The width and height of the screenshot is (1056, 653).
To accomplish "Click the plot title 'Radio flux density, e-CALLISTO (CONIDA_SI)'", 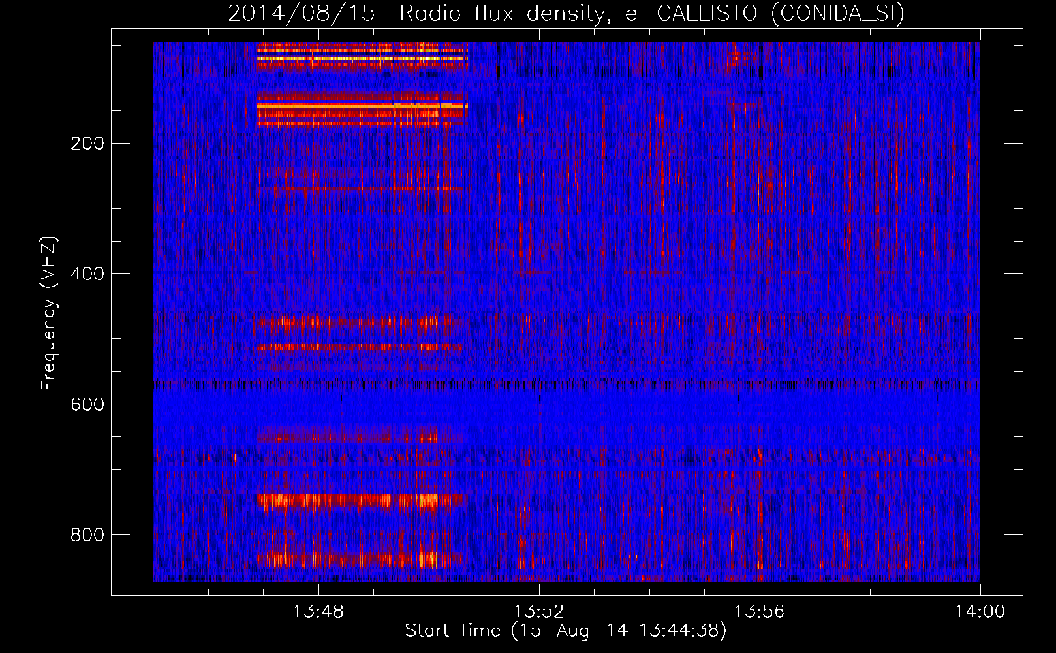I will pos(652,13).
